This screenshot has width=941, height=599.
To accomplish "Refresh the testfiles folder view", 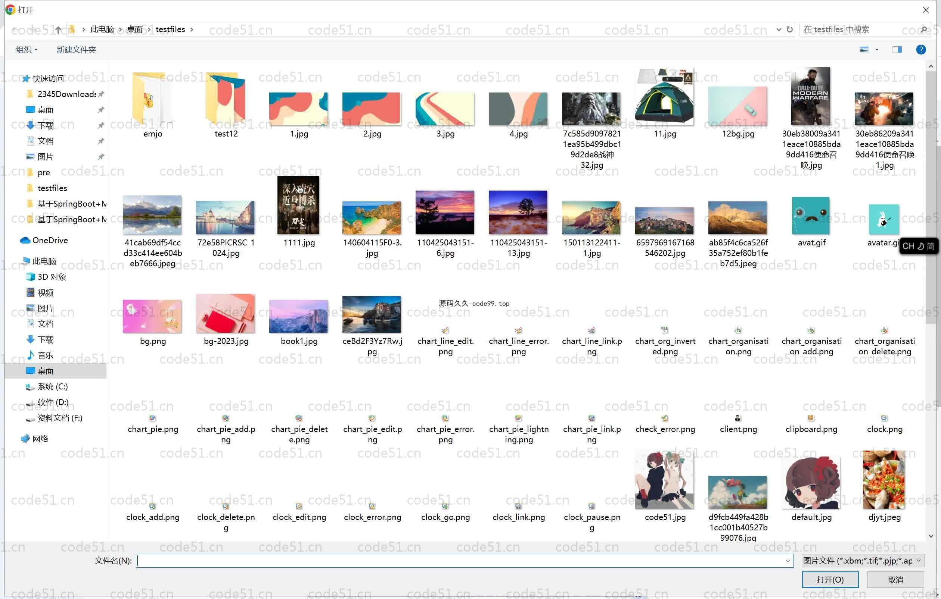I will pyautogui.click(x=789, y=29).
